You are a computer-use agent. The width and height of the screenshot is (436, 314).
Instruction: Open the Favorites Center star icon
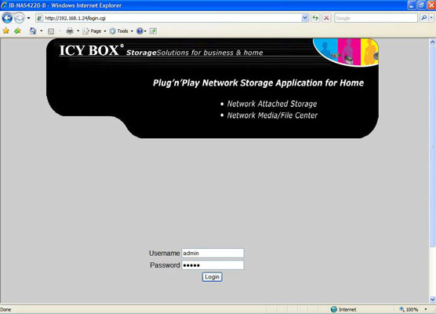tap(5, 31)
